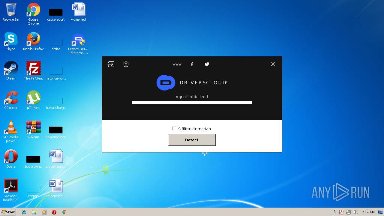Screen dimensions: 384x216
Task: Select the µTorrent desktop shortcut
Action: click(33, 100)
